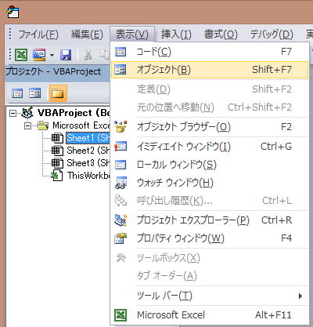Select Sheet1 in the project tree
The height and width of the screenshot is (327, 313).
click(x=88, y=138)
